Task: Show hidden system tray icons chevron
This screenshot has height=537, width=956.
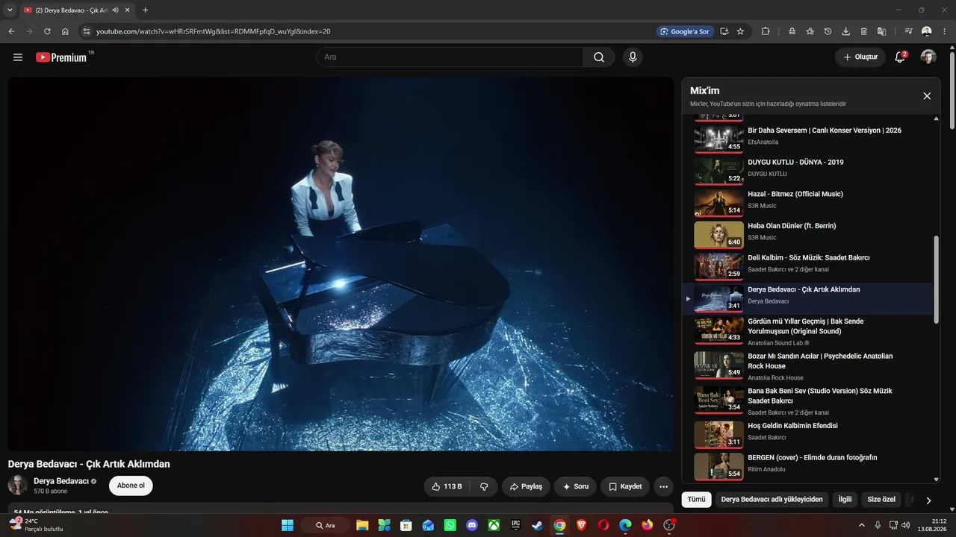Action: coord(862,525)
